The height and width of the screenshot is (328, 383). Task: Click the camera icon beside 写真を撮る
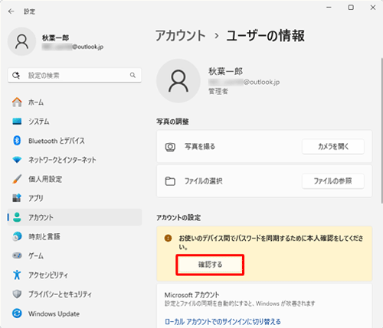170,147
